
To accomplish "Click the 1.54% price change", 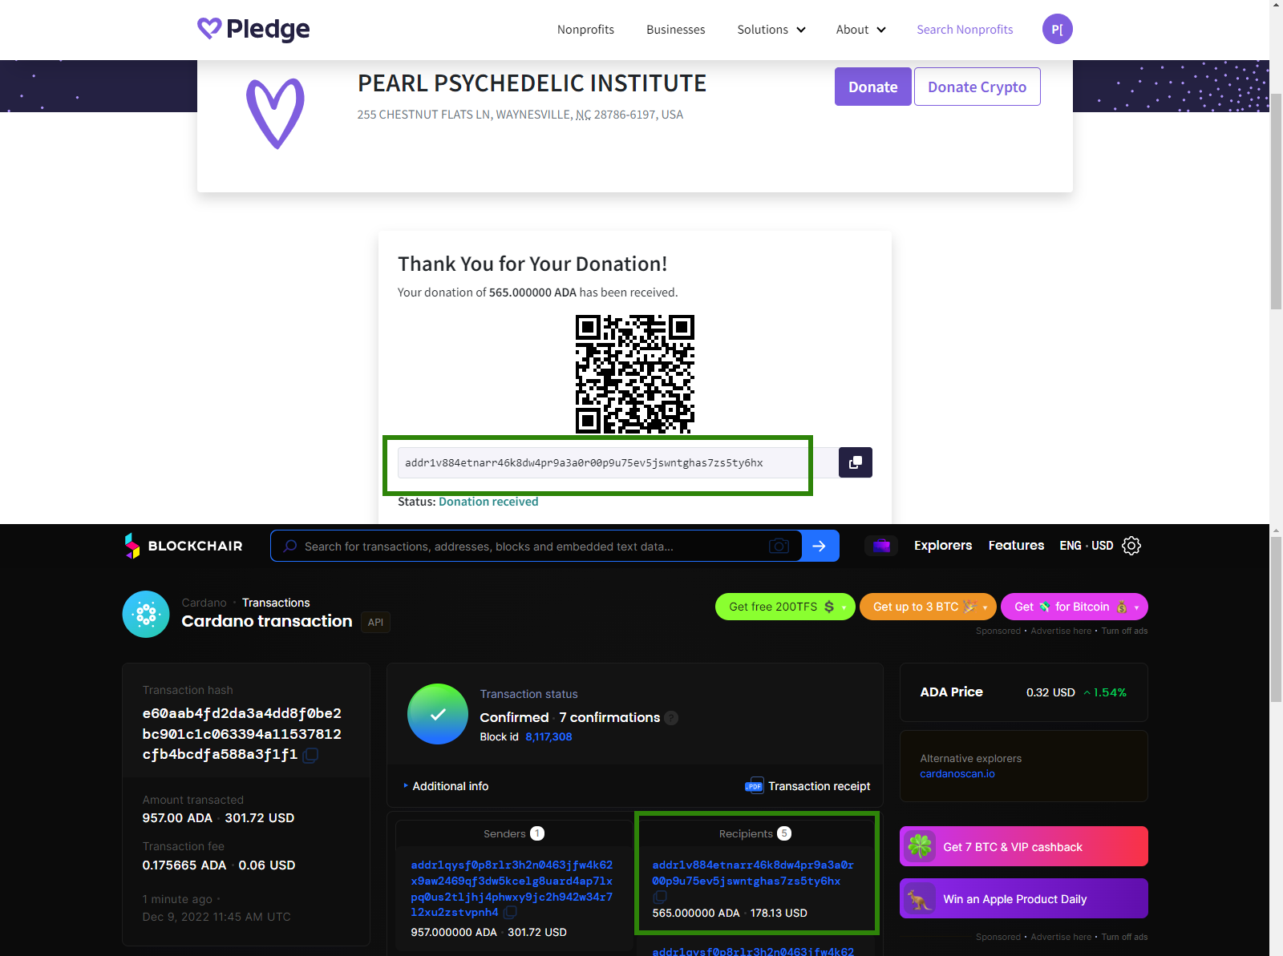I will pos(1105,692).
